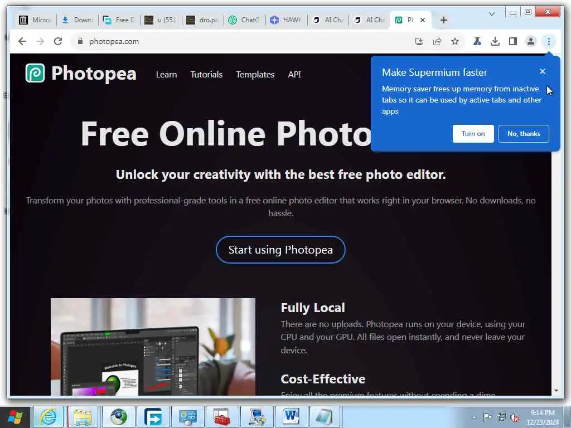Screen dimensions: 571x428
Task: Click the laptop preview thumbnail image
Action: click(153, 347)
